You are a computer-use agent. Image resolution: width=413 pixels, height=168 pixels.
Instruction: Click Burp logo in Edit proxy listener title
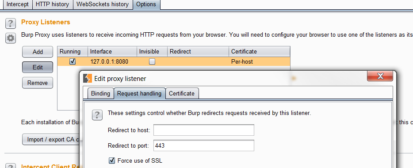tap(88, 78)
